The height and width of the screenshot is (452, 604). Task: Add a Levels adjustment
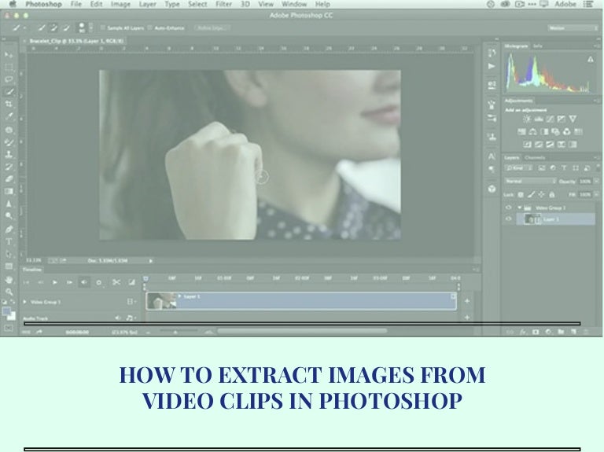tap(539, 119)
